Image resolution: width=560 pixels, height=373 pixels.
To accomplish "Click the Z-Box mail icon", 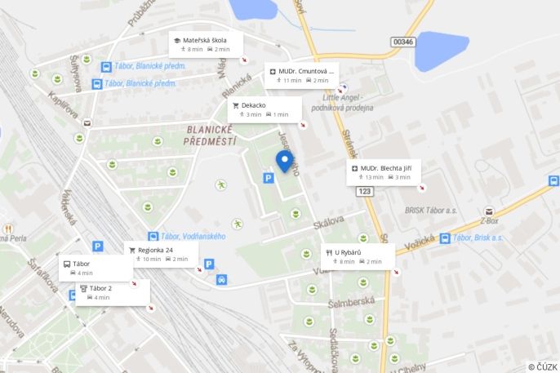I will coord(488,211).
